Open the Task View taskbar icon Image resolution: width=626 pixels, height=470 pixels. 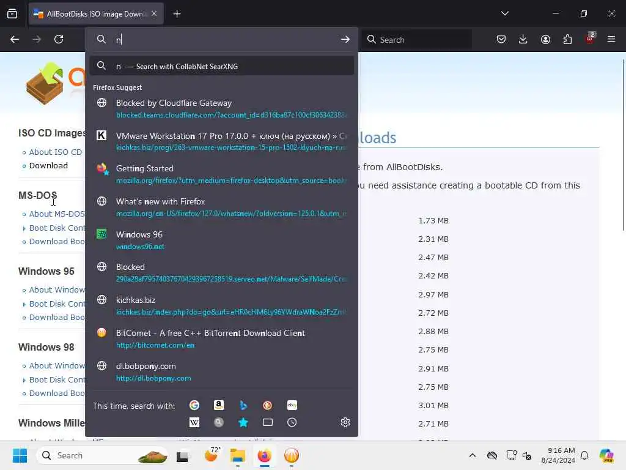182,455
